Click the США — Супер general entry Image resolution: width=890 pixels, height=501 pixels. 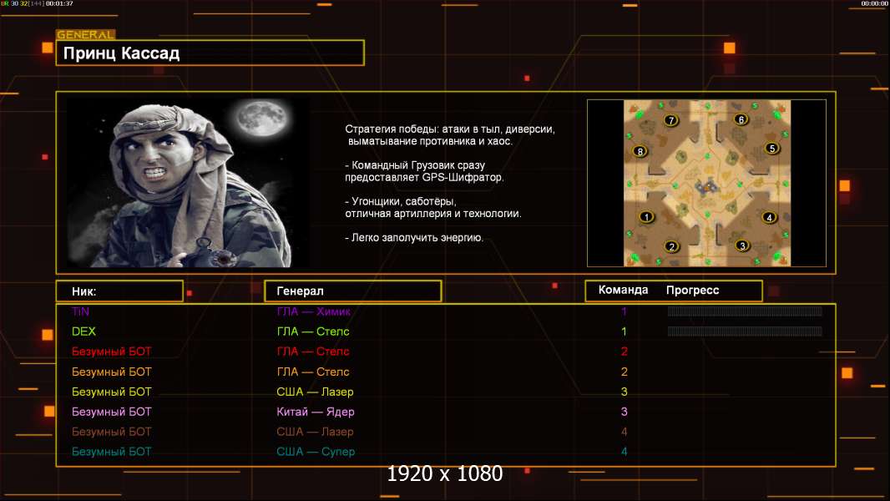coord(316,452)
